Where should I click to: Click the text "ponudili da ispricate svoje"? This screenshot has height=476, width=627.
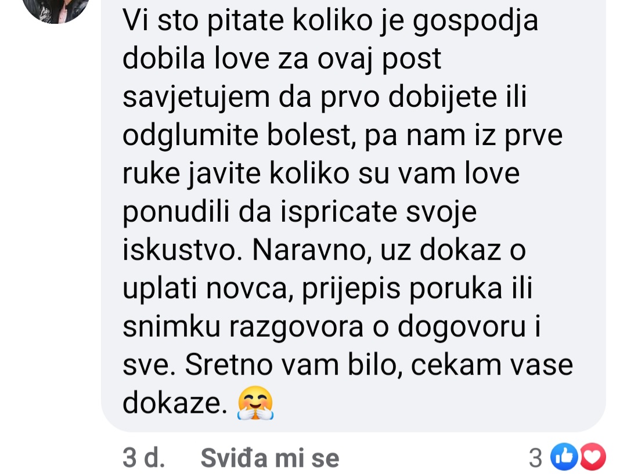[x=300, y=212]
